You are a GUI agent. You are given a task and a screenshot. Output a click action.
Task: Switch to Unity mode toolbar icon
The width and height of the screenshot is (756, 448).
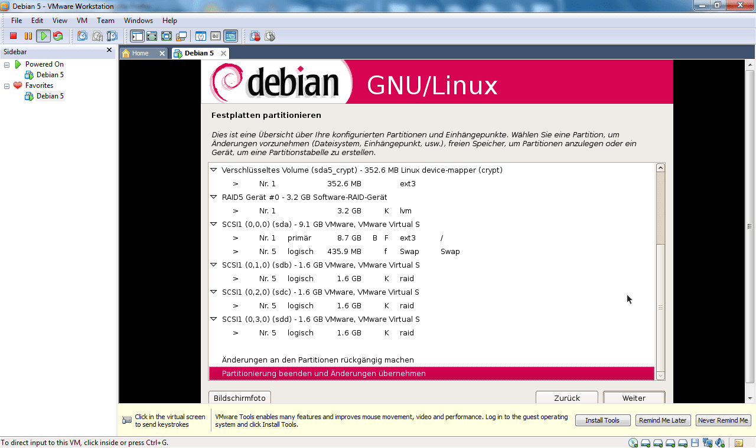tap(181, 36)
